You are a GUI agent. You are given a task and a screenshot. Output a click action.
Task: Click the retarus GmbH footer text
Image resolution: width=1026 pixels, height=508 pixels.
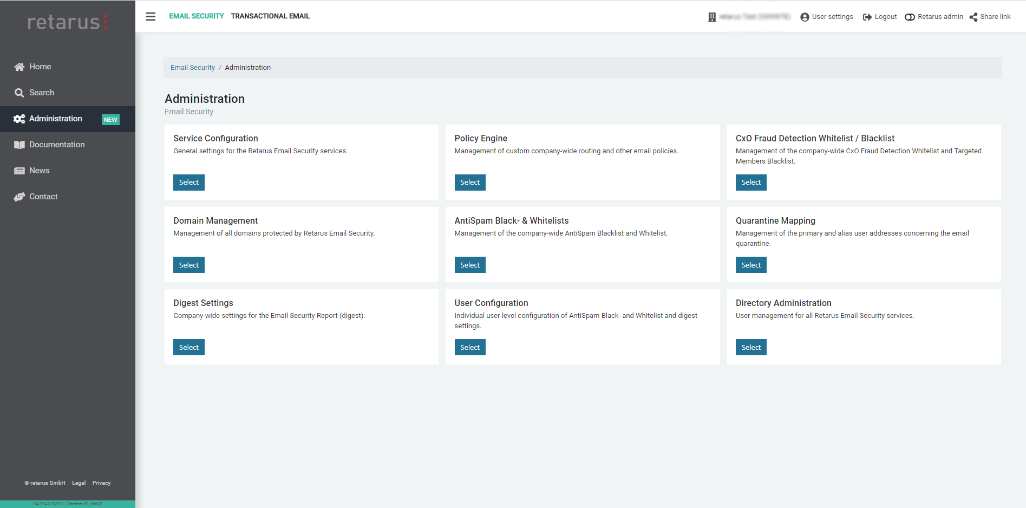click(x=45, y=483)
